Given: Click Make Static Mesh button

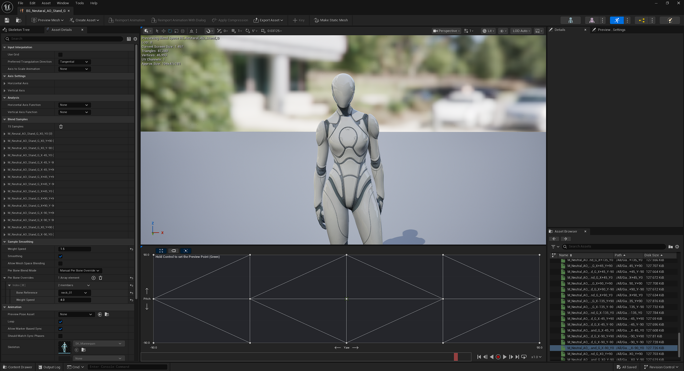Looking at the screenshot, I should tap(331, 20).
